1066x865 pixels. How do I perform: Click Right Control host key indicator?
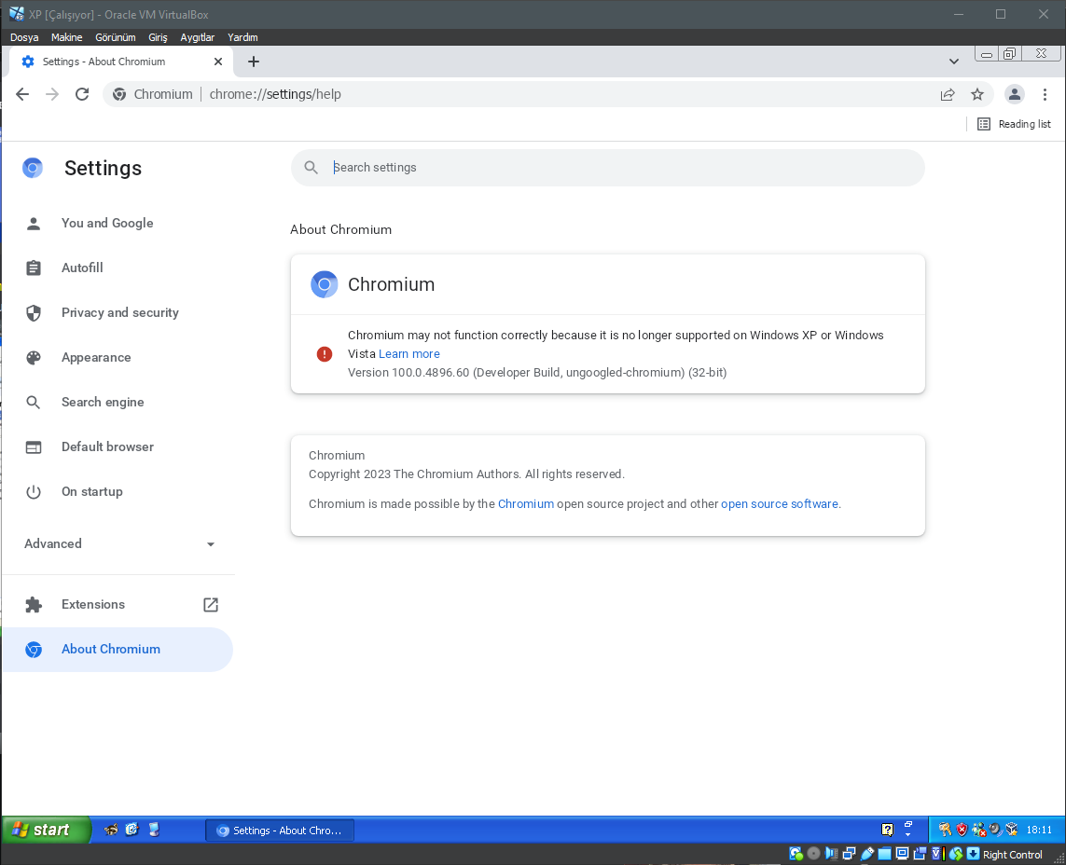pyautogui.click(x=1012, y=855)
